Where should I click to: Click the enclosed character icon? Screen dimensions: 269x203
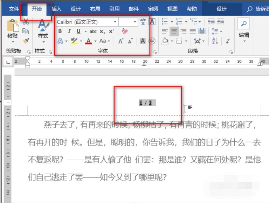point(152,41)
